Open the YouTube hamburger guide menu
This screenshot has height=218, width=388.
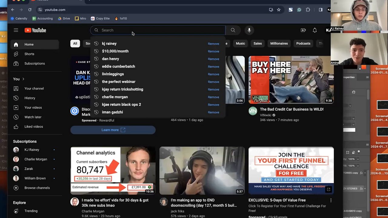pos(16,30)
